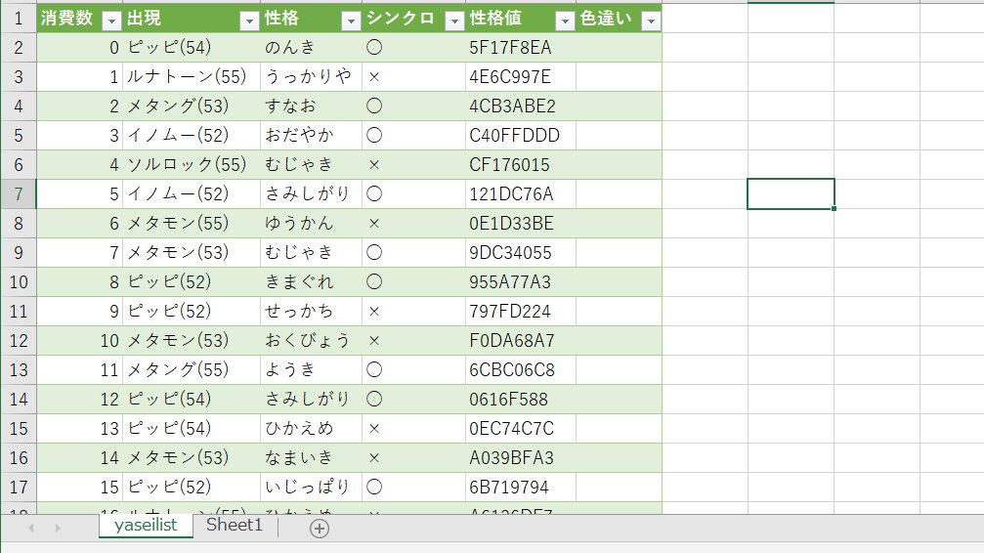Open the 性格値 column filter dropdown
Screen dimensions: 984x553
click(x=565, y=21)
